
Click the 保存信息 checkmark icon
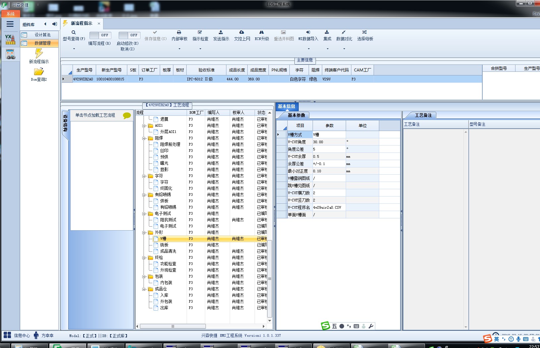pos(155,32)
